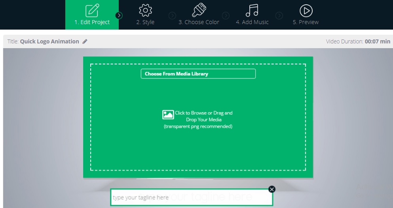Click the 'Click to Browse or Drag and Drop' text

(x=203, y=116)
